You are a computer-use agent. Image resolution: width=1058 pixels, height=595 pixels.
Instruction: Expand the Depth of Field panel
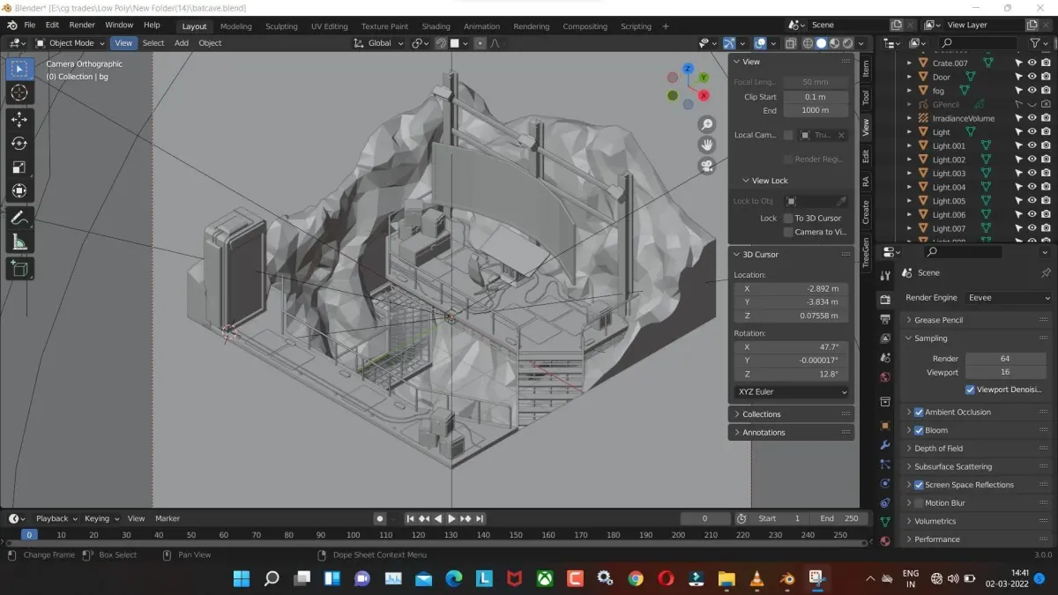(x=977, y=449)
